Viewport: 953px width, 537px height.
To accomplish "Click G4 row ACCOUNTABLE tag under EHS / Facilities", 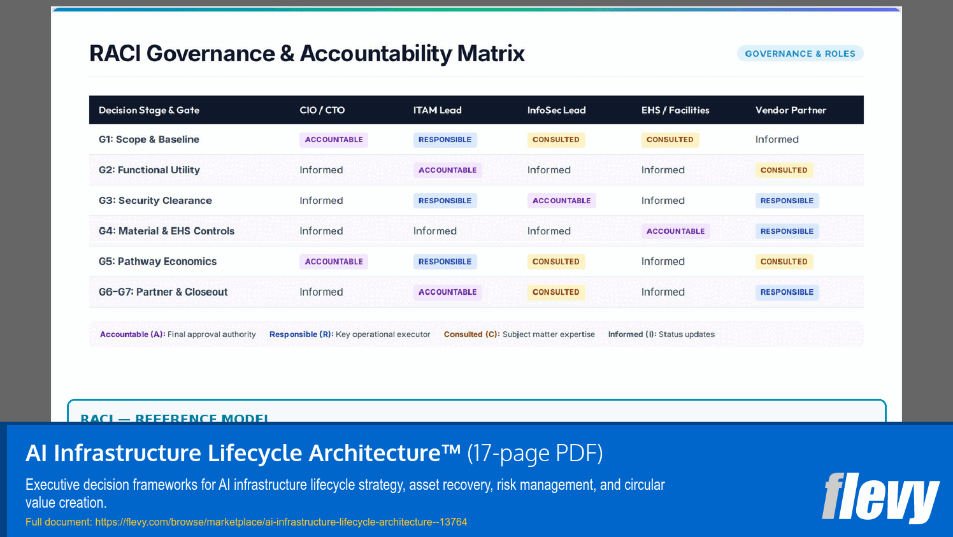I will point(676,231).
